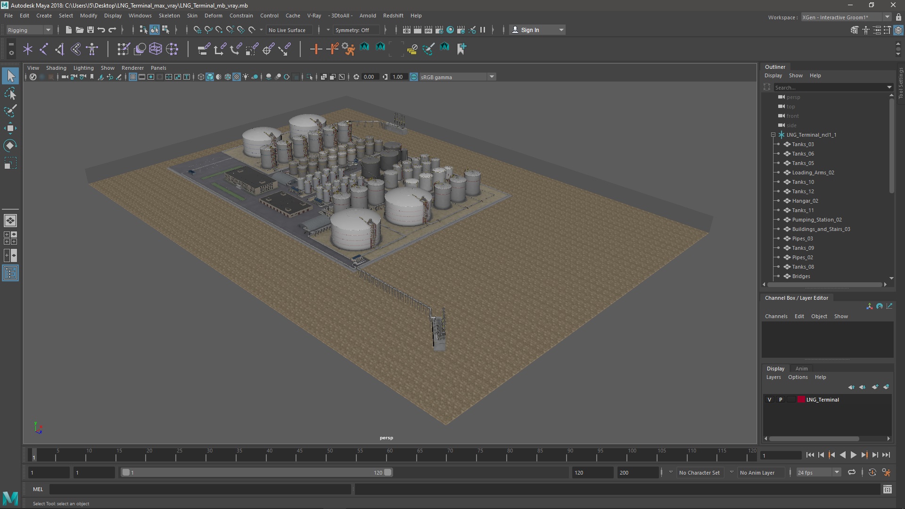This screenshot has height=509, width=905.
Task: Click the time range slider bar
Action: tap(257, 472)
